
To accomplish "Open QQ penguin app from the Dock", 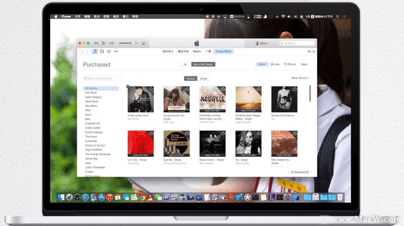I will point(150,197).
